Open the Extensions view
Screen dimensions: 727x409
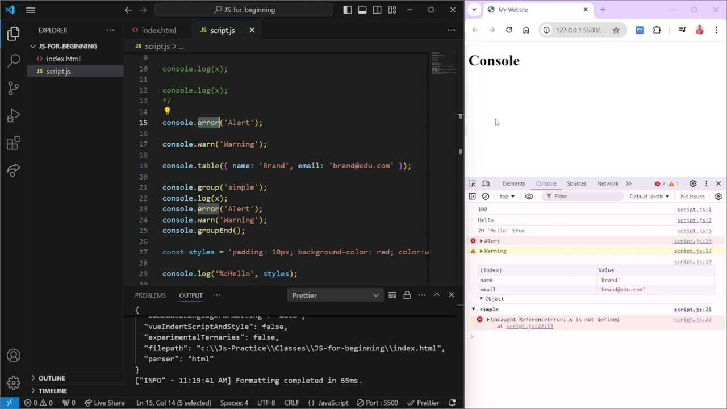[14, 143]
